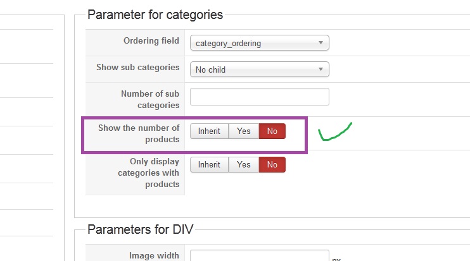Click the "Show the number of products" label

click(139, 133)
